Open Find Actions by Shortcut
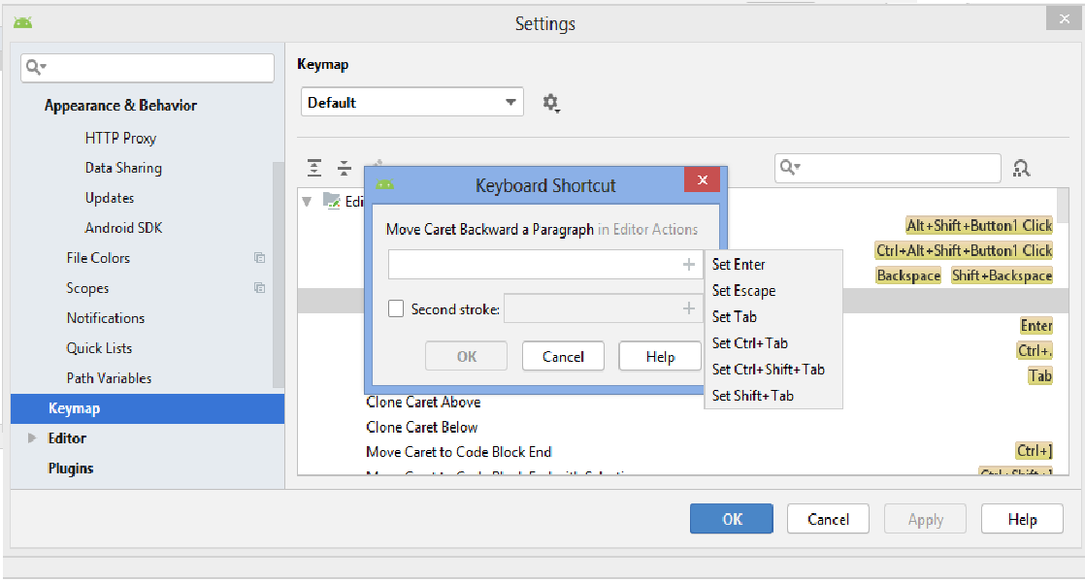Image resolution: width=1085 pixels, height=582 pixels. coord(1021,168)
